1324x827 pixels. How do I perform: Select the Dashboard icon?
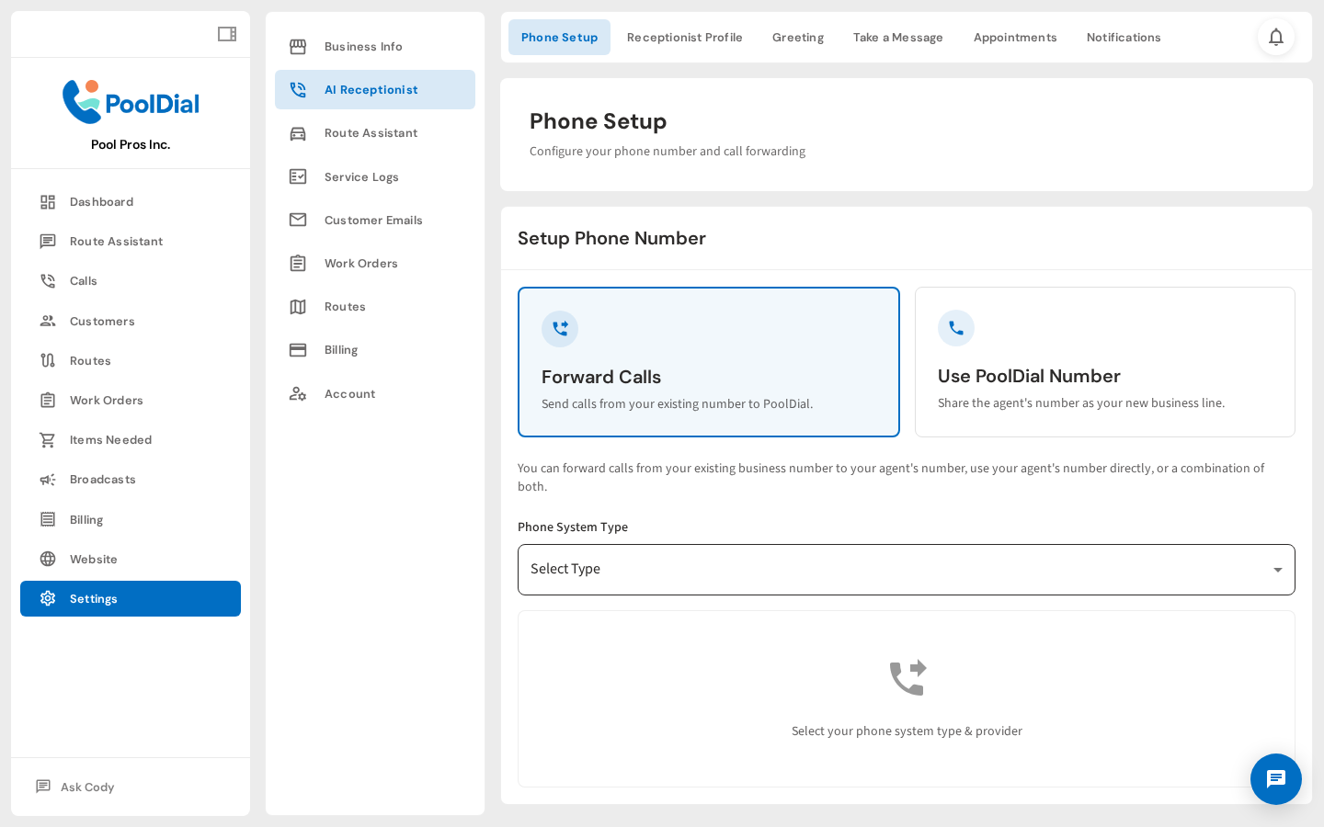48,201
